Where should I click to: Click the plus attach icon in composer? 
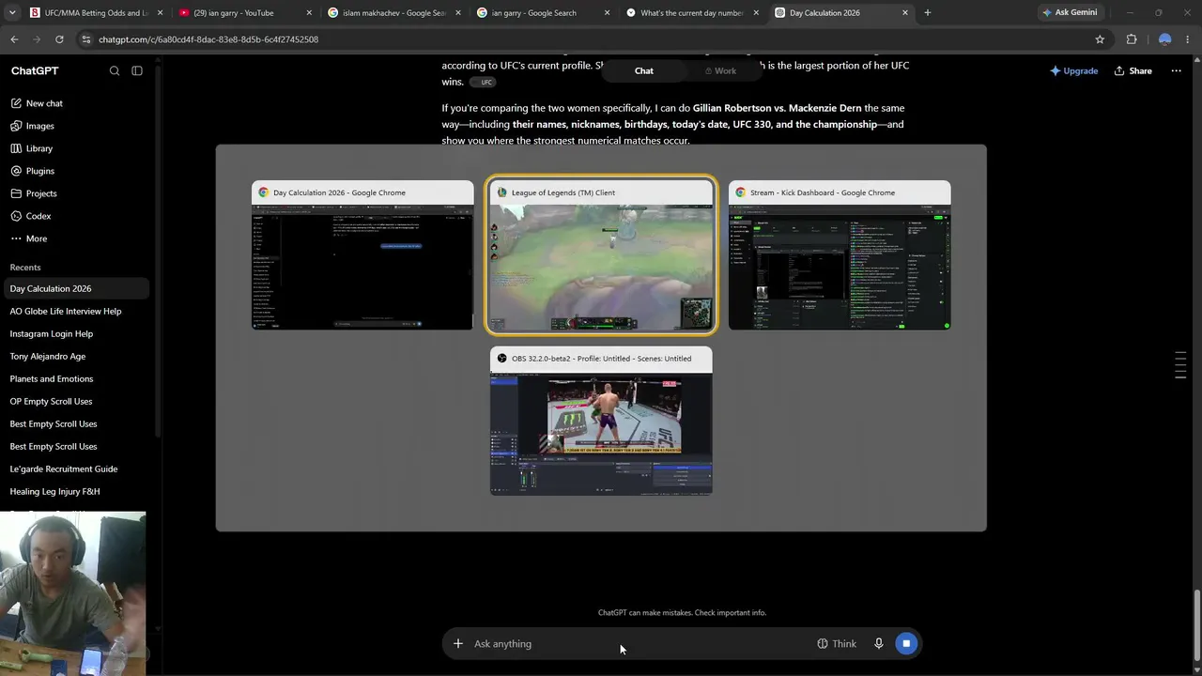pyautogui.click(x=457, y=644)
